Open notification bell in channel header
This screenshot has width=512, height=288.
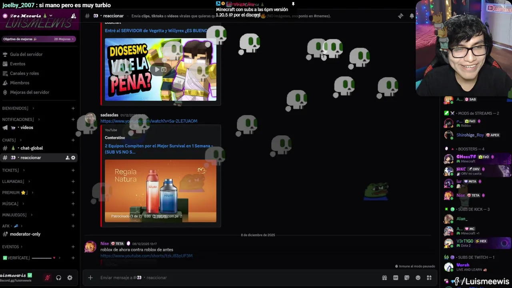click(x=412, y=16)
